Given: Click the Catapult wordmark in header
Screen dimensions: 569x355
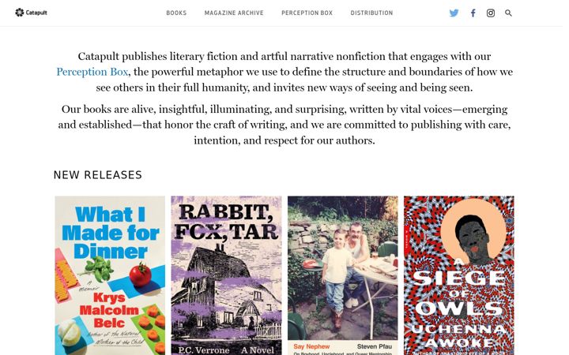Looking at the screenshot, I should click(x=36, y=13).
